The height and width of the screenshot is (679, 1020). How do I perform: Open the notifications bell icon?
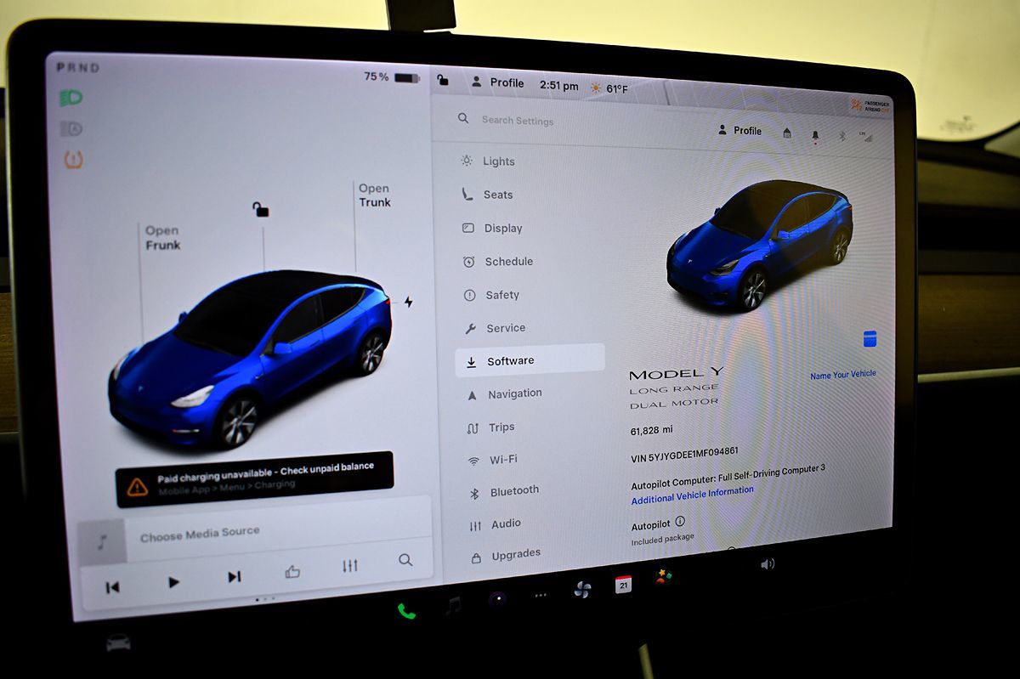[815, 135]
